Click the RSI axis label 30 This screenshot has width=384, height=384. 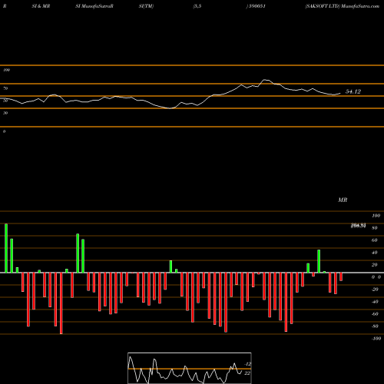point(5,113)
